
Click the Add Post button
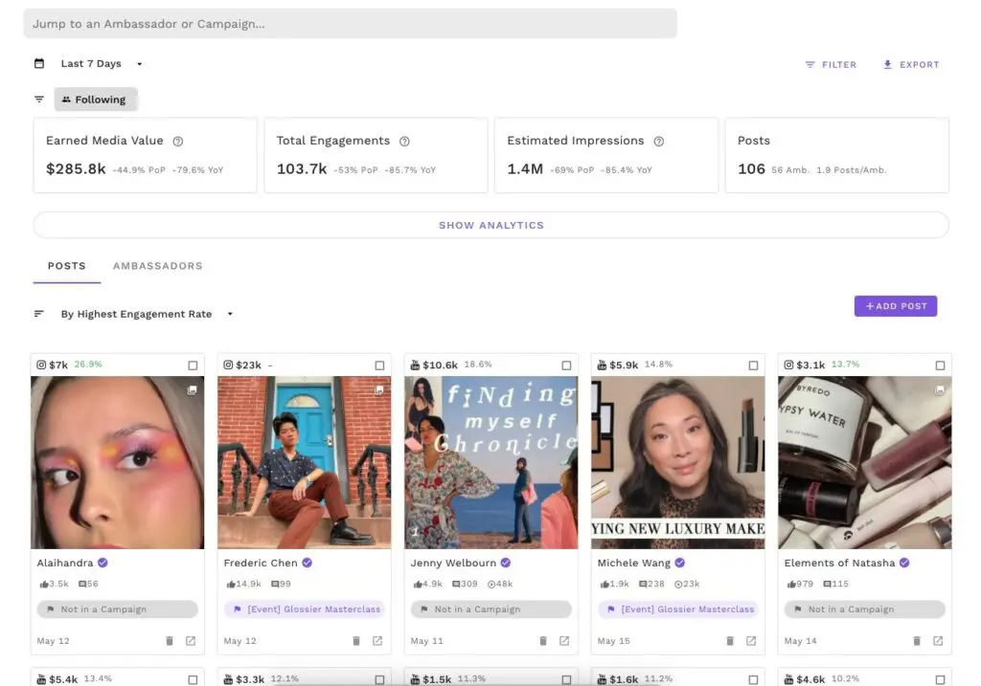pos(896,306)
